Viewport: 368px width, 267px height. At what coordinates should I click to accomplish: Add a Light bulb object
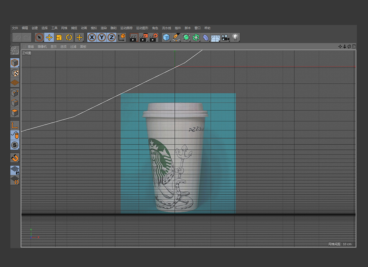tap(235, 37)
